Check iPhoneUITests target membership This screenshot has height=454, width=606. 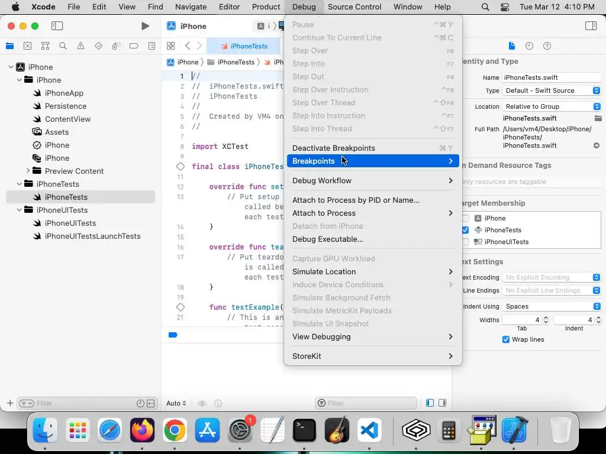[465, 242]
